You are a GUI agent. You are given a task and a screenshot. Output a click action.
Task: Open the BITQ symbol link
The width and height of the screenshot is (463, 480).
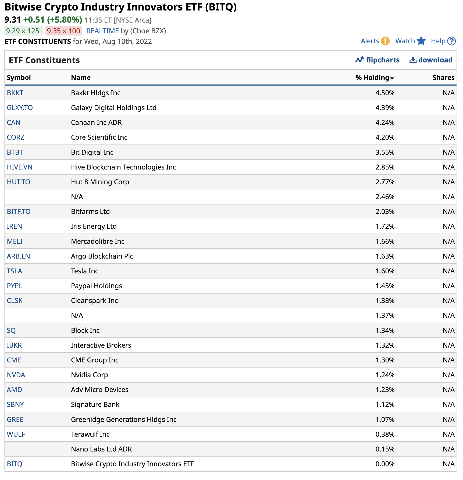(15, 464)
